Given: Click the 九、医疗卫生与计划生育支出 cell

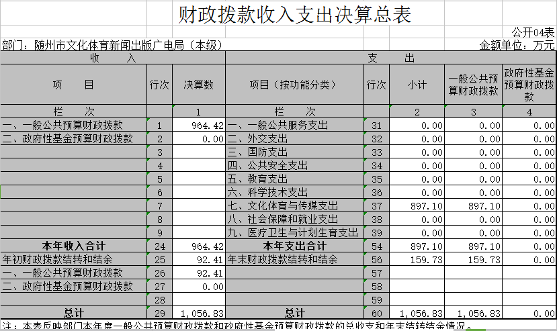Looking at the screenshot, I should 293,233.
